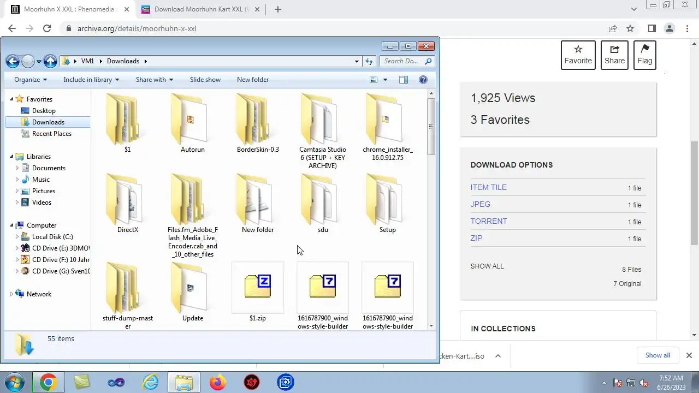Click New folder in Explorer toolbar

pos(253,80)
